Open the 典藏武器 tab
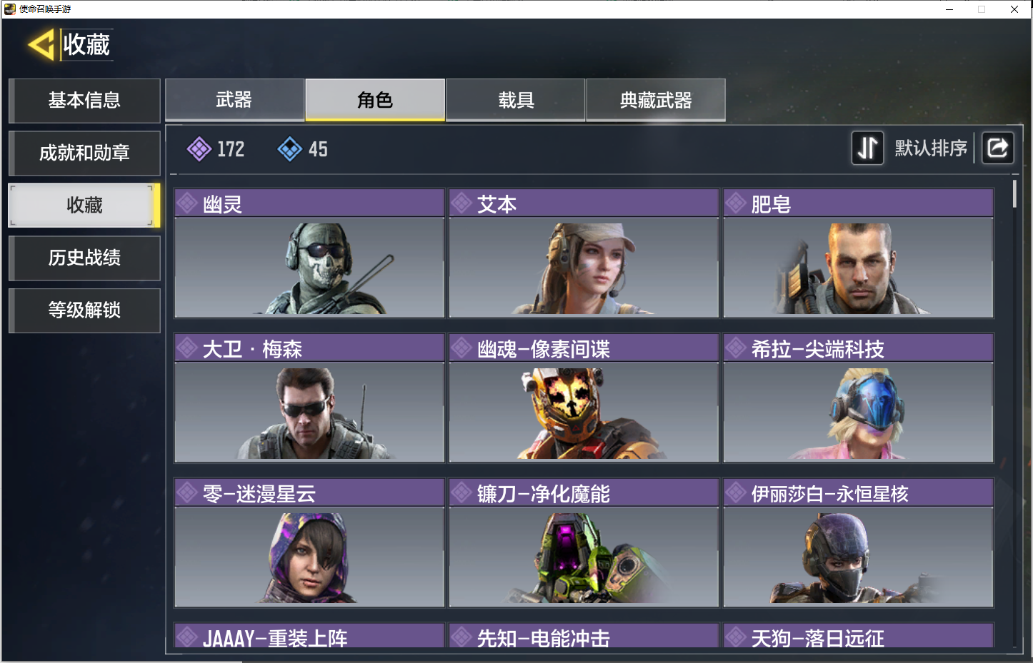Viewport: 1033px width, 663px height. 656,100
